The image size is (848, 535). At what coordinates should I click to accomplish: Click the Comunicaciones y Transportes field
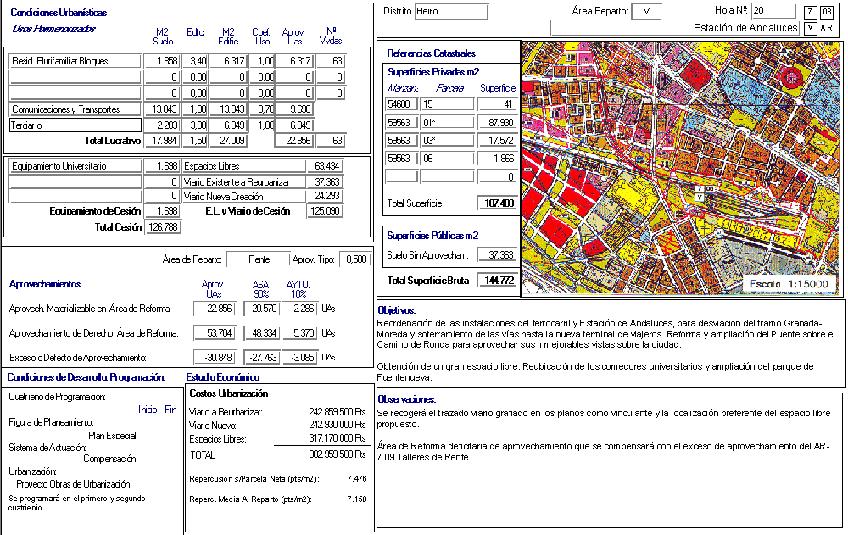[x=75, y=109]
